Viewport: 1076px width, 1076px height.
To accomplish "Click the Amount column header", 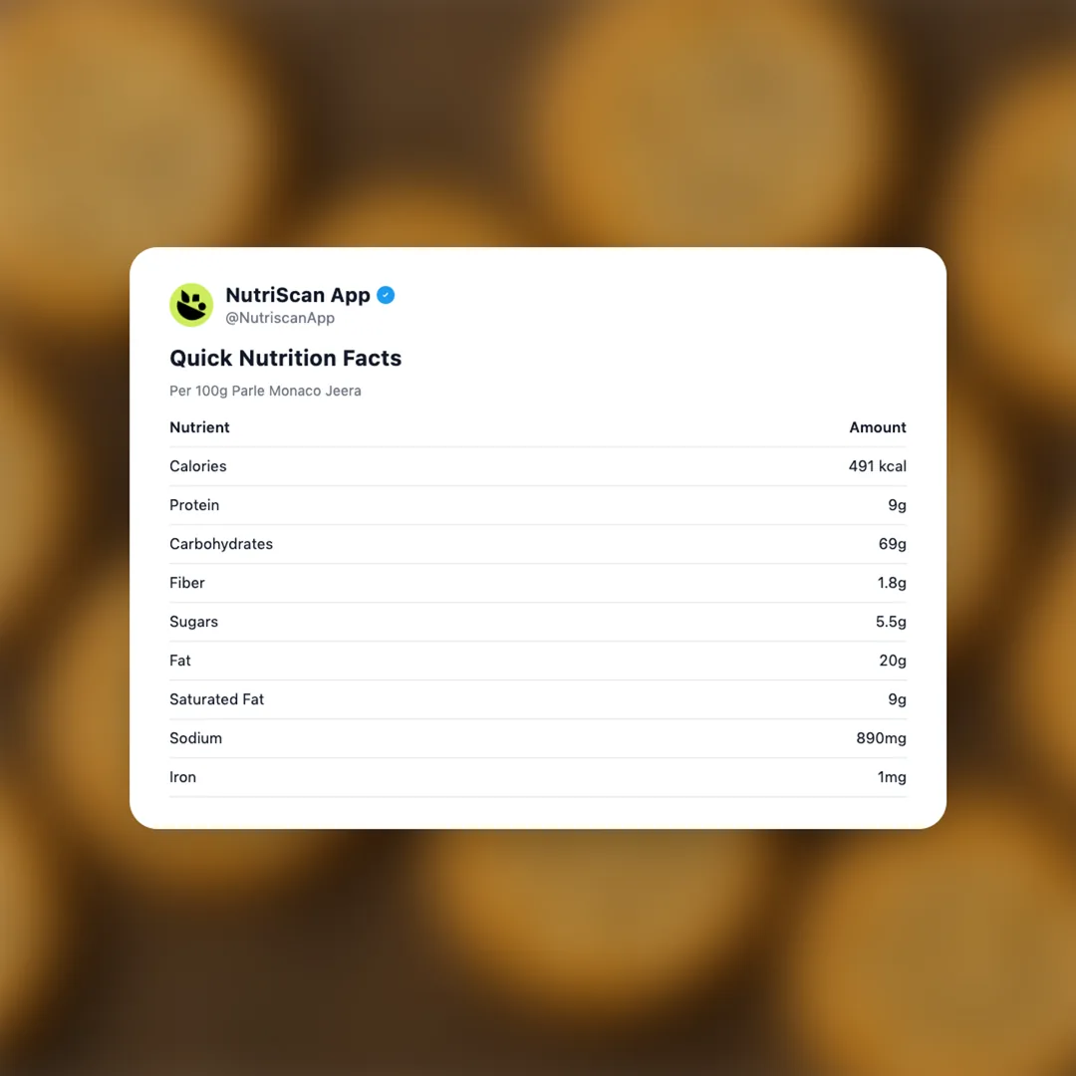I will [877, 427].
